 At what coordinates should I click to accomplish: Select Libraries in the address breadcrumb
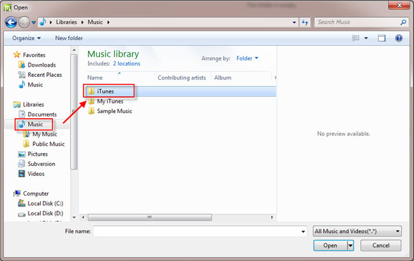tap(66, 22)
